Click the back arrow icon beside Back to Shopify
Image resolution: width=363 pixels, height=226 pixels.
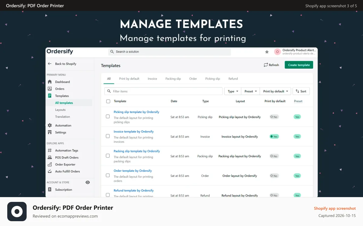(50, 64)
